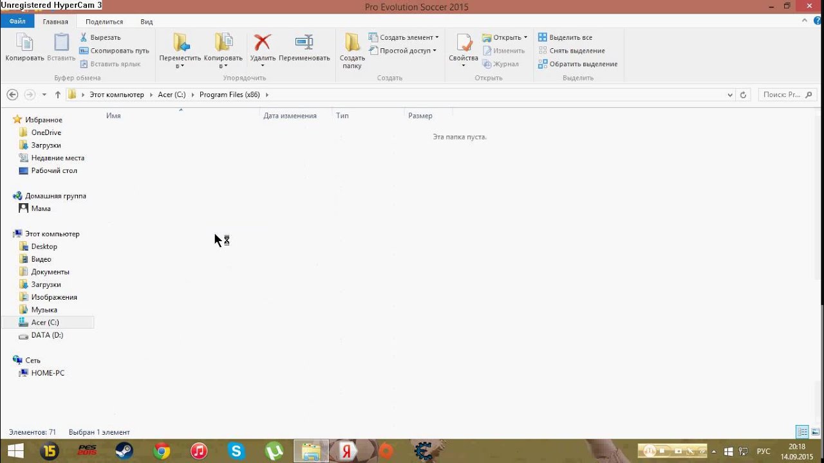Open recent locations dropdown arrow
The image size is (824, 463).
pos(44,95)
